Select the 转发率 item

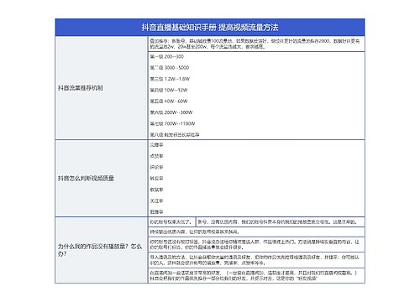tap(156, 179)
